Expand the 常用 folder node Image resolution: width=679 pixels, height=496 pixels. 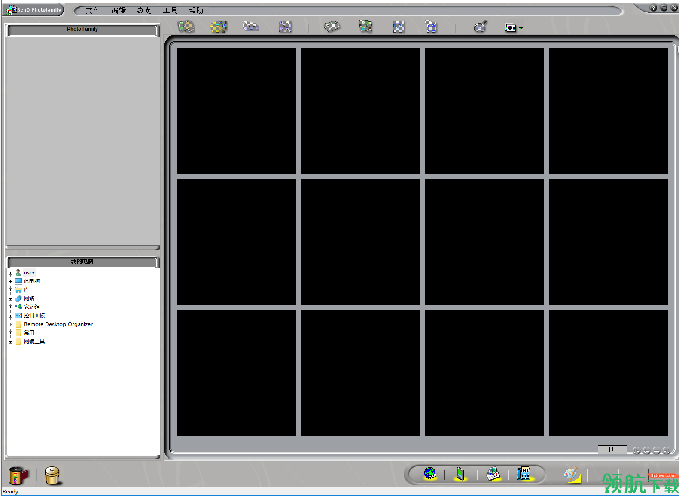pos(11,333)
